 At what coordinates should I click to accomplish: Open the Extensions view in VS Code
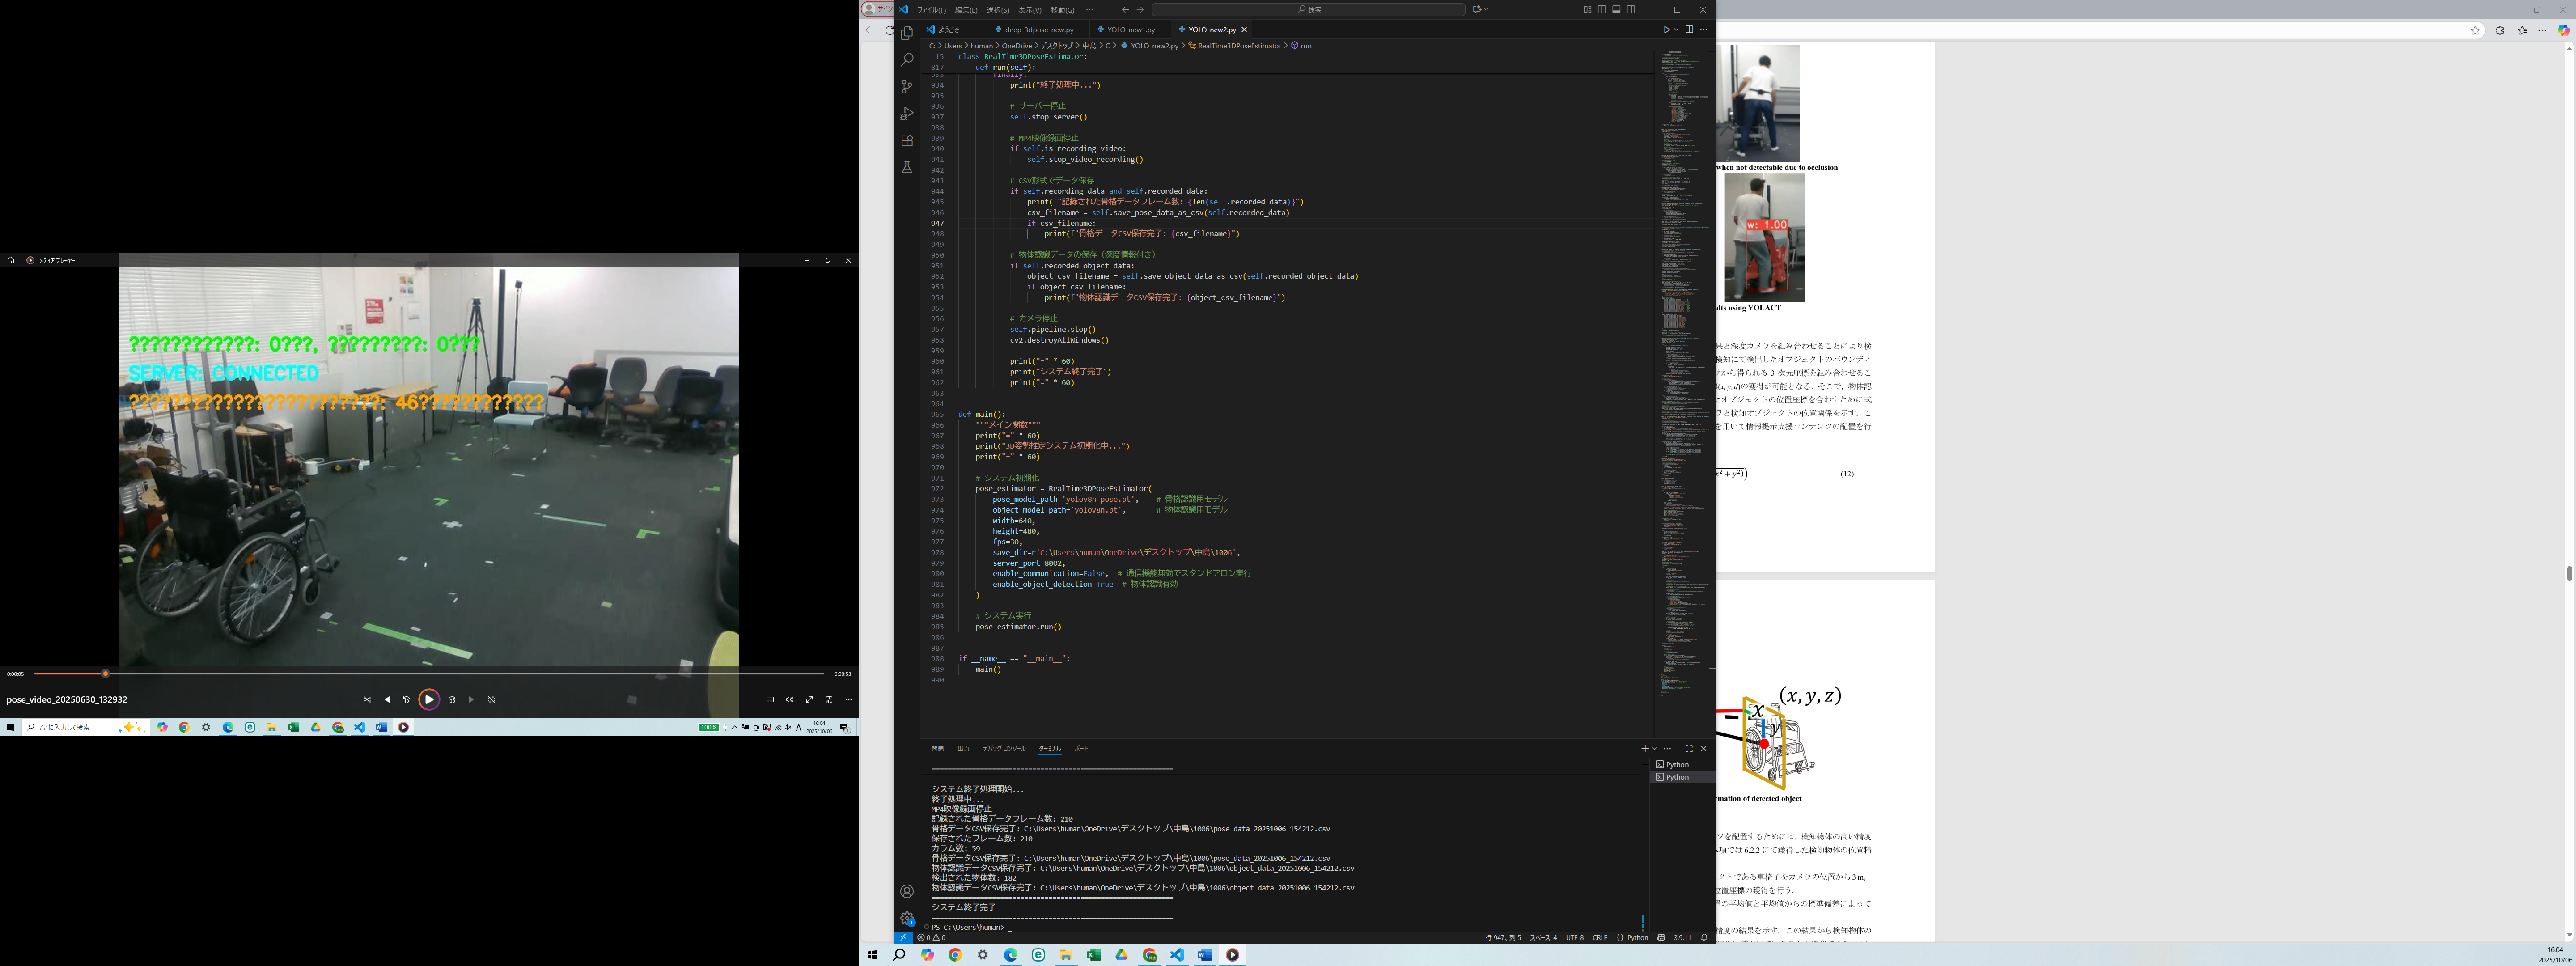[x=907, y=141]
